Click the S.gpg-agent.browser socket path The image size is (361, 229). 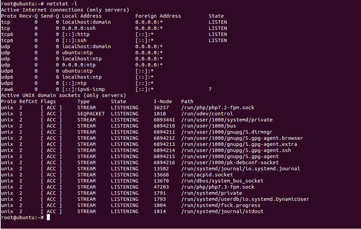click(x=242, y=138)
